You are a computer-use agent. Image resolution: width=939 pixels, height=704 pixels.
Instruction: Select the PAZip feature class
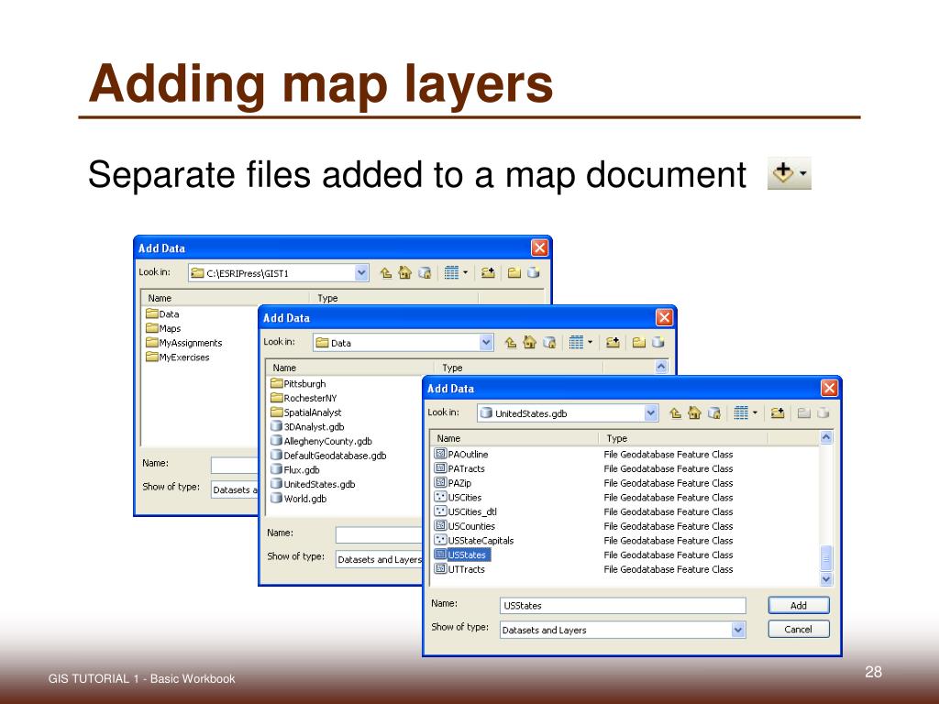(x=453, y=483)
